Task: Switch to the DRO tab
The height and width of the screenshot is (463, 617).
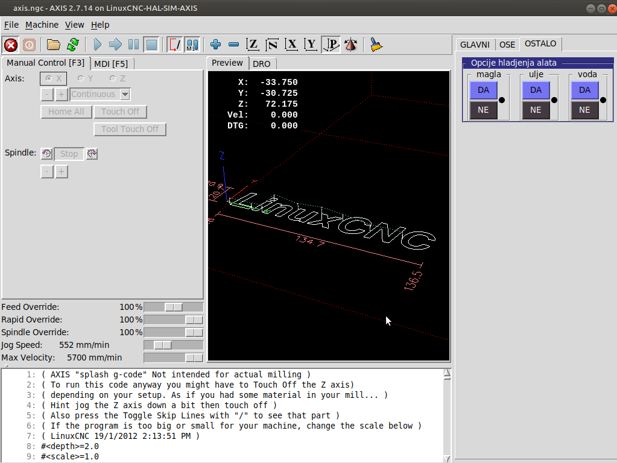Action: click(x=262, y=64)
